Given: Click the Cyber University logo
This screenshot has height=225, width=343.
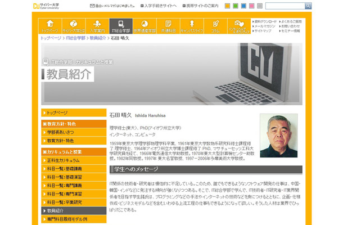Looking at the screenshot, I should pyautogui.click(x=46, y=6).
